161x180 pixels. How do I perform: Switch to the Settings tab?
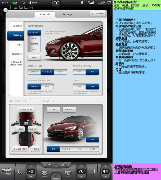[x=68, y=15]
